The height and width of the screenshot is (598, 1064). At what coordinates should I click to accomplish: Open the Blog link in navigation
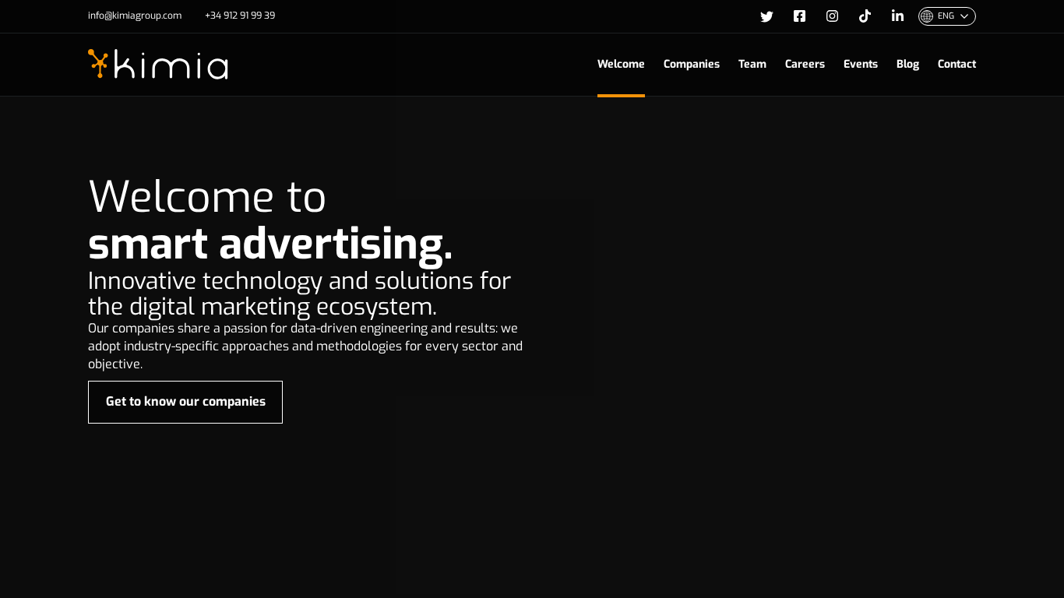click(907, 64)
